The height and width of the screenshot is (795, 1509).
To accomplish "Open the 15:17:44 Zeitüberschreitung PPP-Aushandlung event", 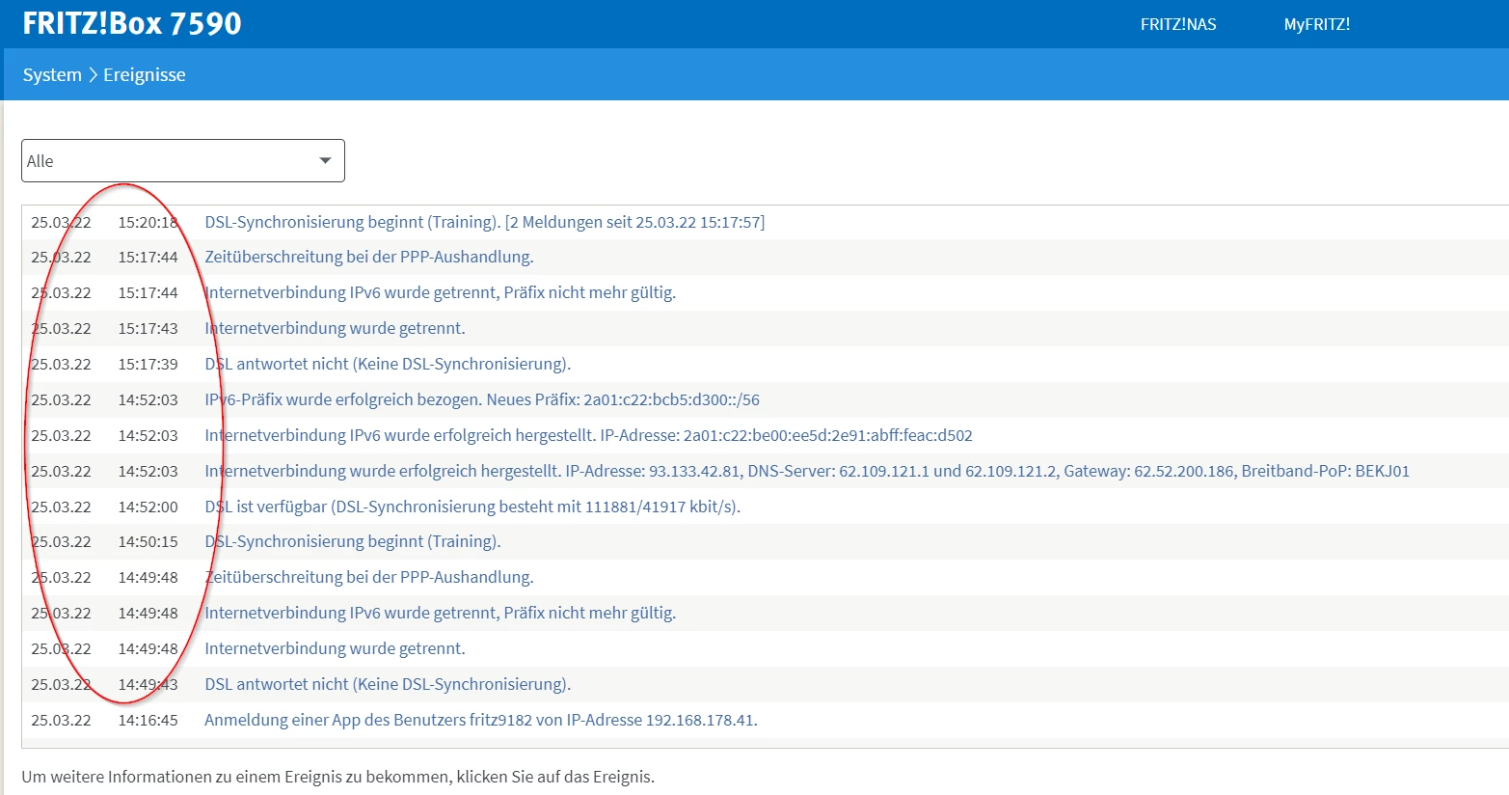I will tap(369, 257).
